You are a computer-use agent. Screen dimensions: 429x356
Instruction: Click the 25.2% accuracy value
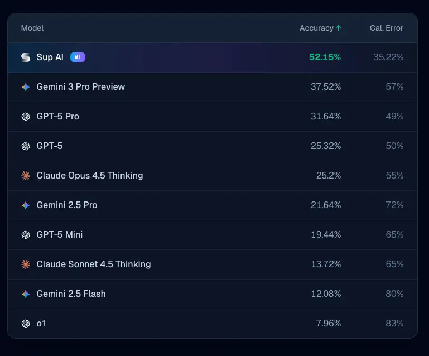(x=329, y=175)
